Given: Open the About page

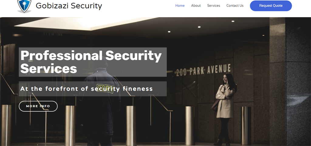Looking at the screenshot, I should tap(196, 5).
